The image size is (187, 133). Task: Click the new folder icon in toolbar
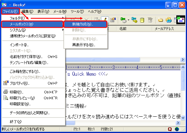pyautogui.click(x=160, y=20)
